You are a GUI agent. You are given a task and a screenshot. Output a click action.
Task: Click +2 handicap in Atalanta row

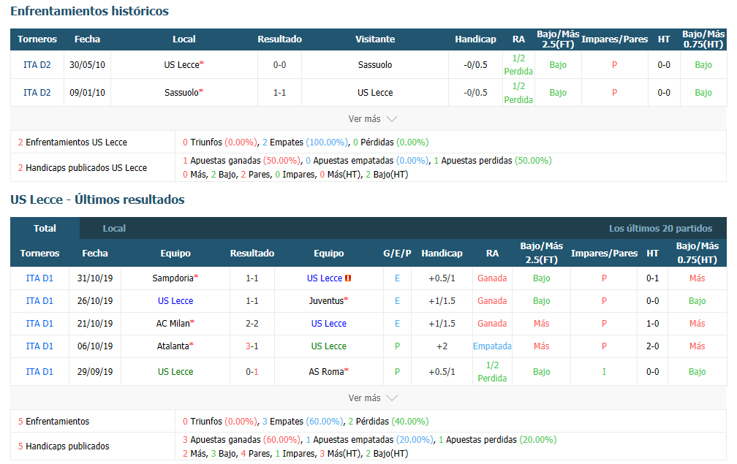click(x=442, y=346)
